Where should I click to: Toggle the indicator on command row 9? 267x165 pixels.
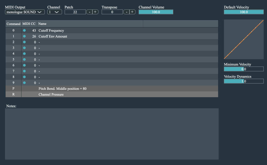24,83
